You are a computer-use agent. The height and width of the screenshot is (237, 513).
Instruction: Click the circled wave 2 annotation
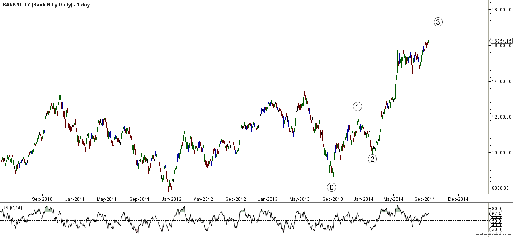372,159
